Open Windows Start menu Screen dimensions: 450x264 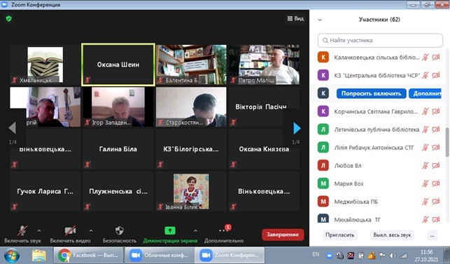tap(12, 256)
